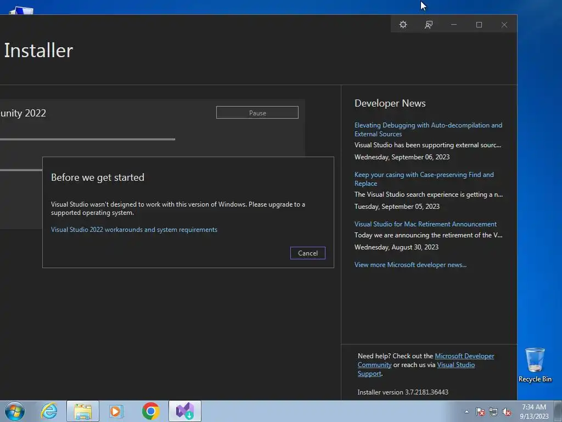The image size is (562, 422).
Task: Close the Visual Studio Installer window
Action: [504, 24]
